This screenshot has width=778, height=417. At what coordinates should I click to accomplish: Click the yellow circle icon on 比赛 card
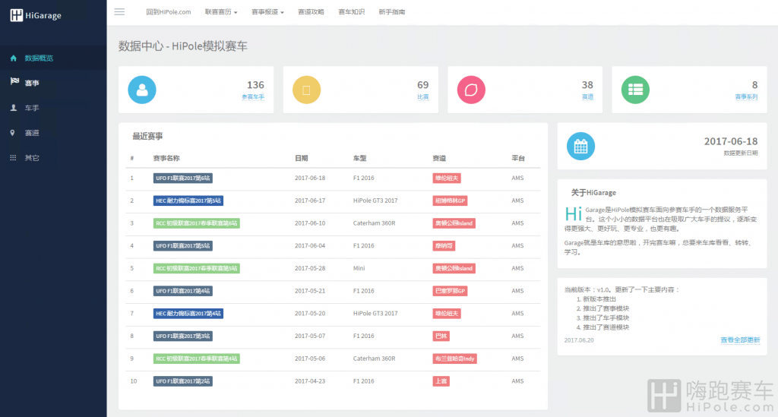(x=306, y=90)
